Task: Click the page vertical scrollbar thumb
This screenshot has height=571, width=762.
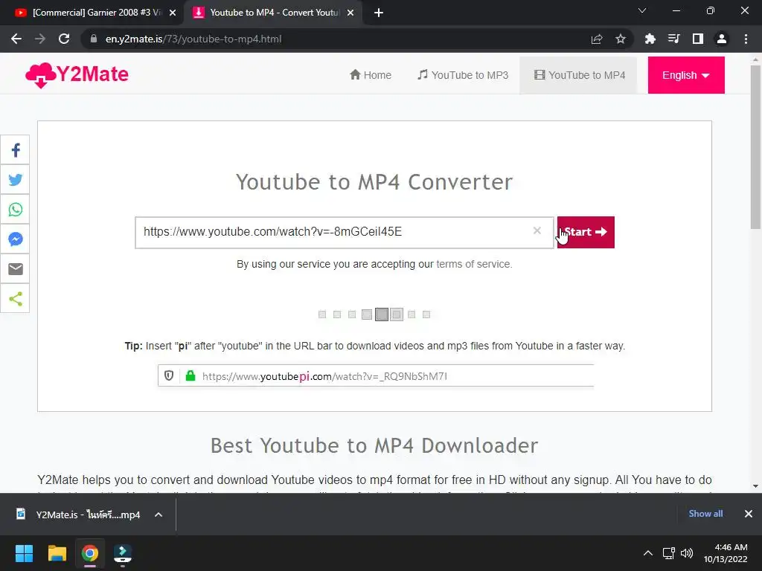Action: point(755,146)
